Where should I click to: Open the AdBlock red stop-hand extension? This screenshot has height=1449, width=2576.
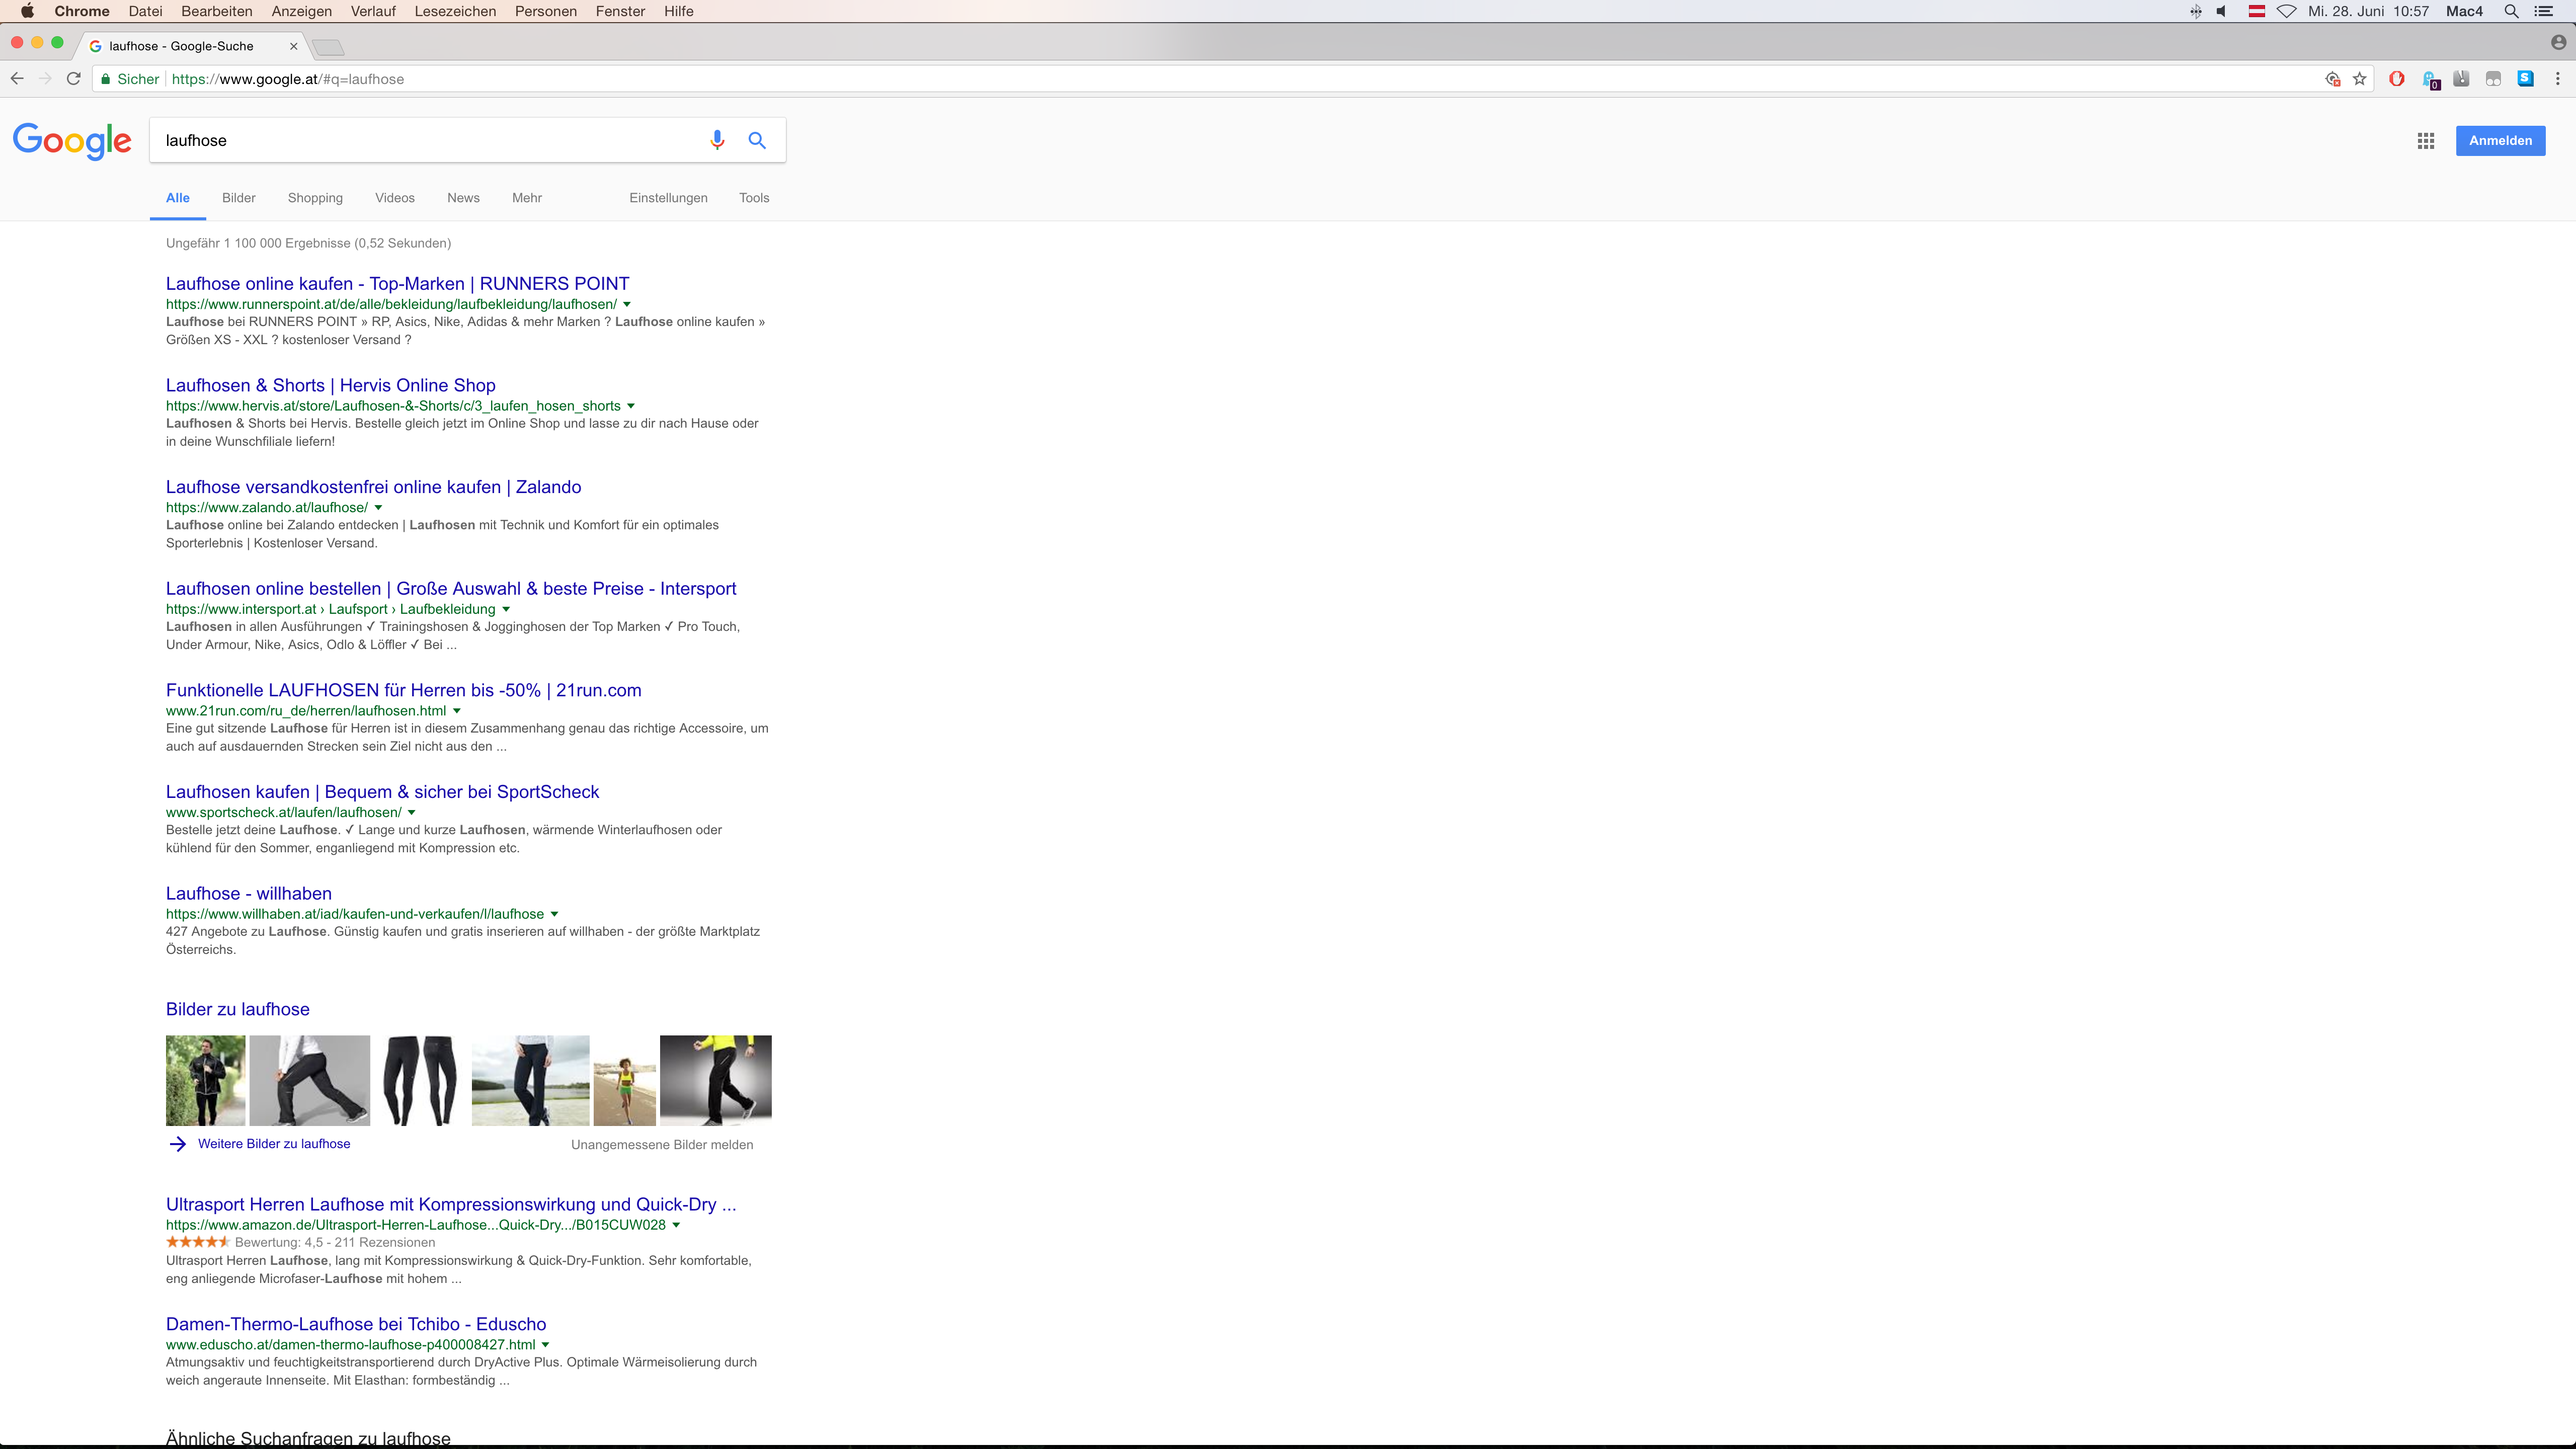[x=2396, y=79]
